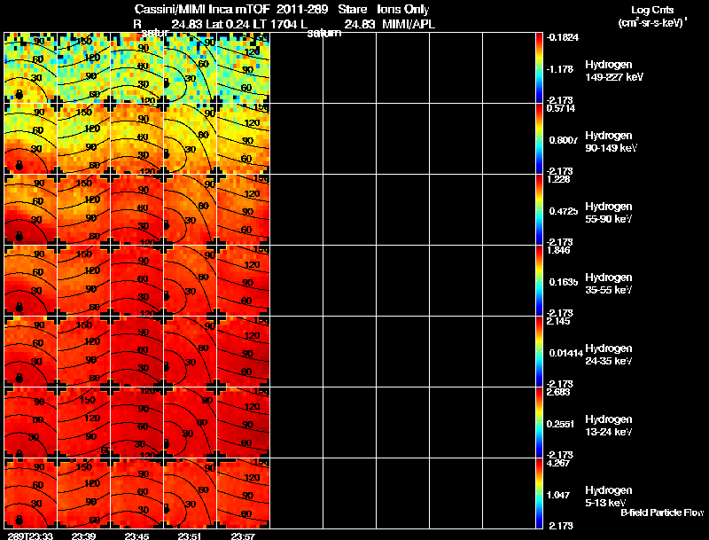
Task: Choose the 35-55 keV image at 23:39
Action: (x=84, y=280)
